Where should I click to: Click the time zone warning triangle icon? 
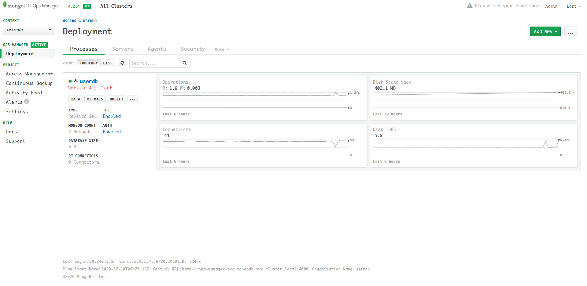pyautogui.click(x=470, y=5)
